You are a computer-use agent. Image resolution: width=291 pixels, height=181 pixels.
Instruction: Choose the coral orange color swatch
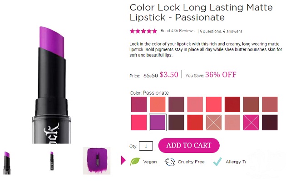(x=158, y=104)
